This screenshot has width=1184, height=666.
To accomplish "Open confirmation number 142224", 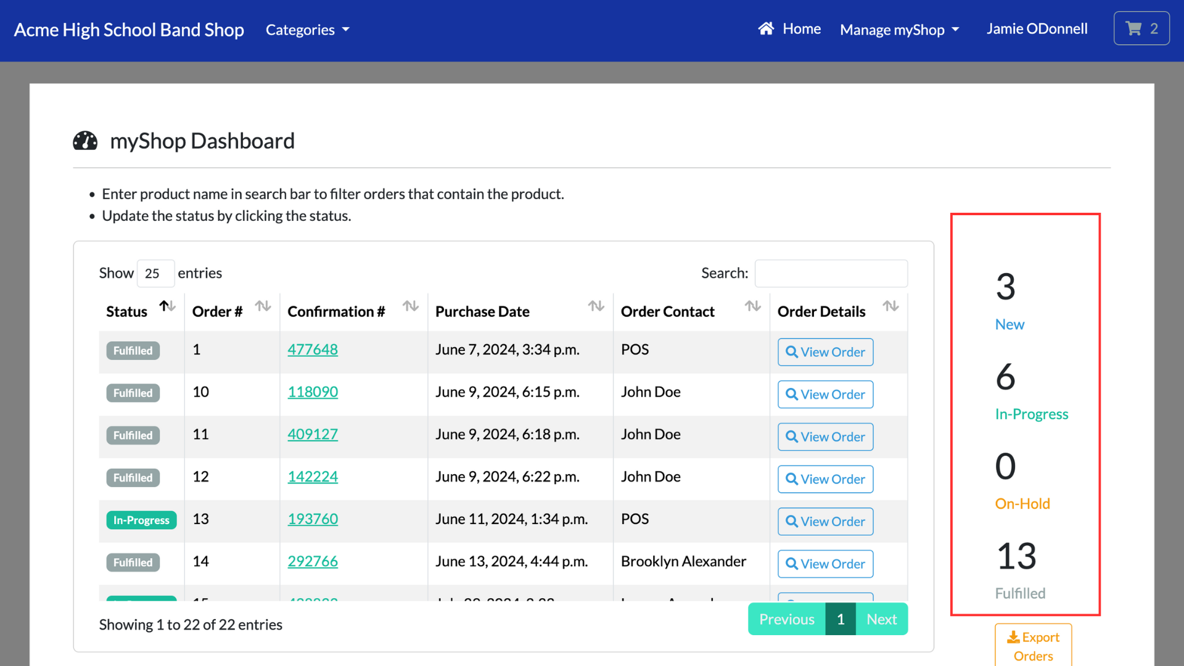I will pos(313,477).
